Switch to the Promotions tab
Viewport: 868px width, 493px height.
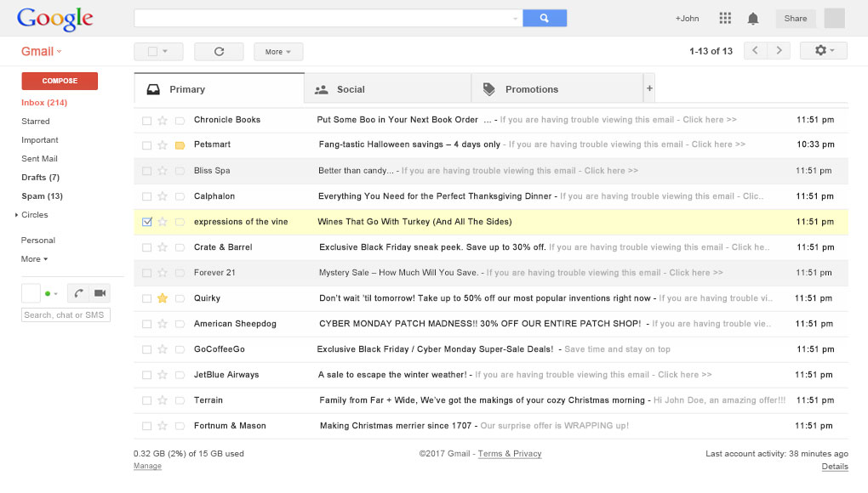(x=557, y=88)
